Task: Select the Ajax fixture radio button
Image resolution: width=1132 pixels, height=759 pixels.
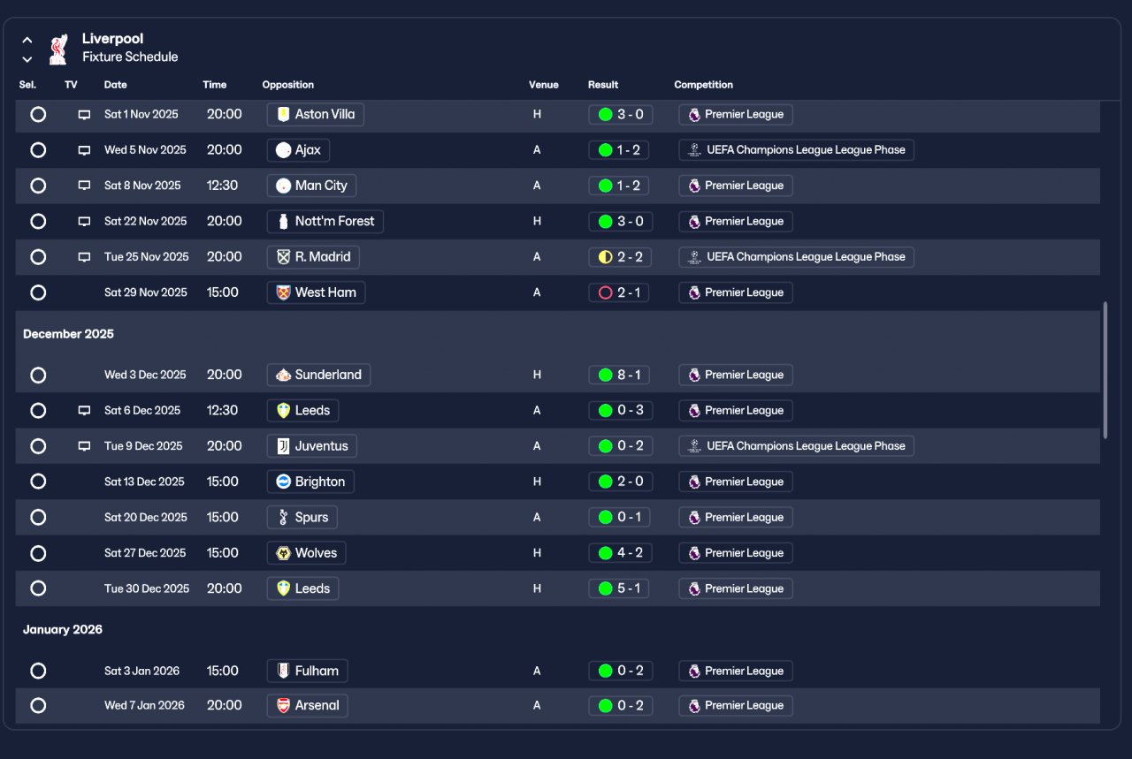Action: point(38,150)
